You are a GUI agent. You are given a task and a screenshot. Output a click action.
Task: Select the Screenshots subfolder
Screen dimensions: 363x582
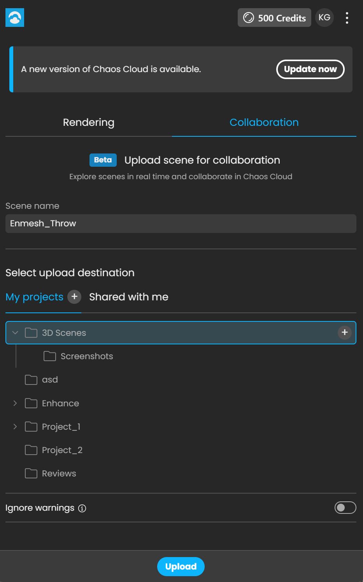point(87,356)
